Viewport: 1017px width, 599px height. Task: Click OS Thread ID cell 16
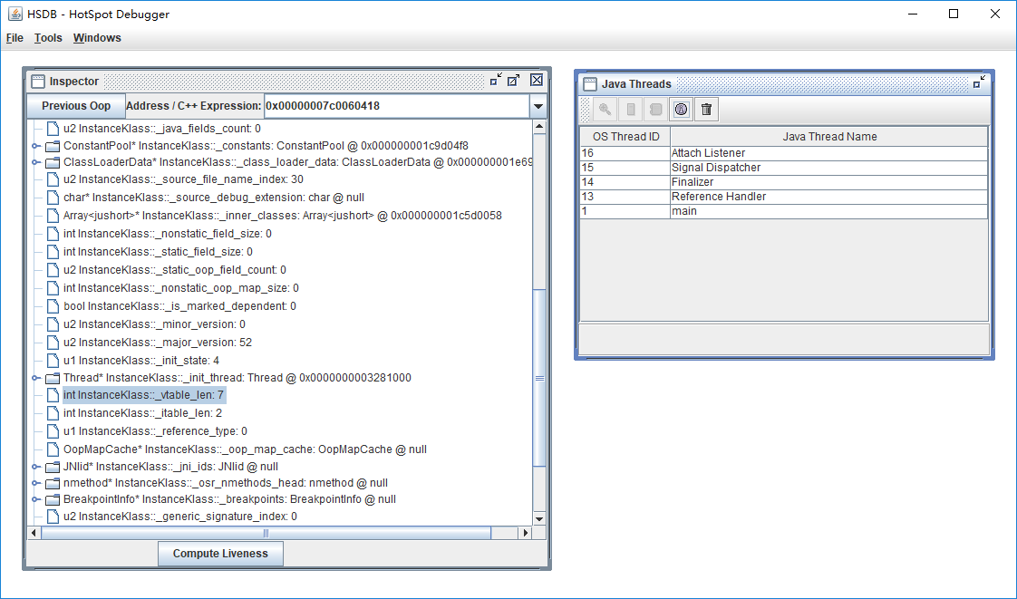click(x=625, y=153)
